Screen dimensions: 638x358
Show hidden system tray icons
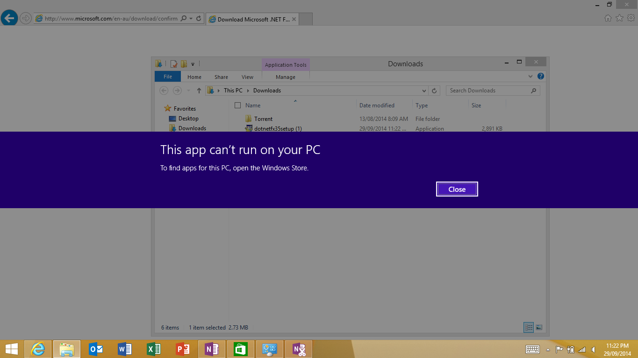click(x=548, y=350)
